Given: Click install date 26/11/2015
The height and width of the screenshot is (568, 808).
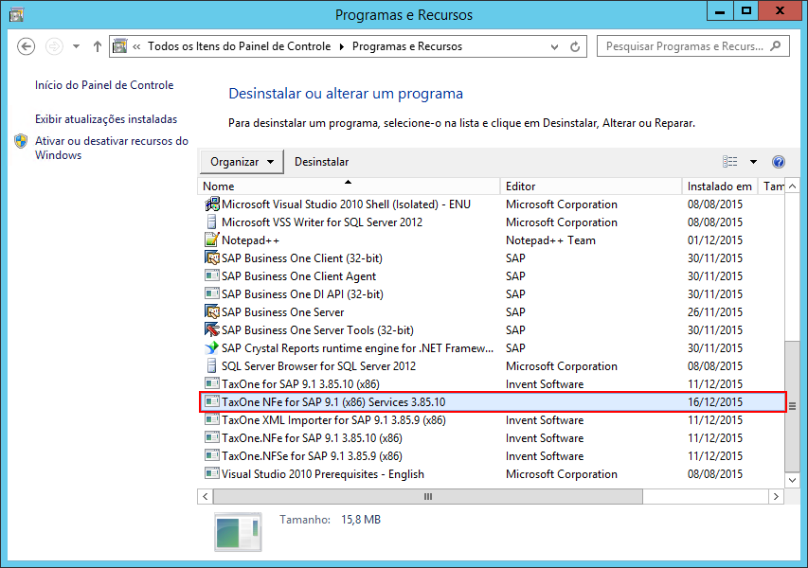Looking at the screenshot, I should 715,312.
